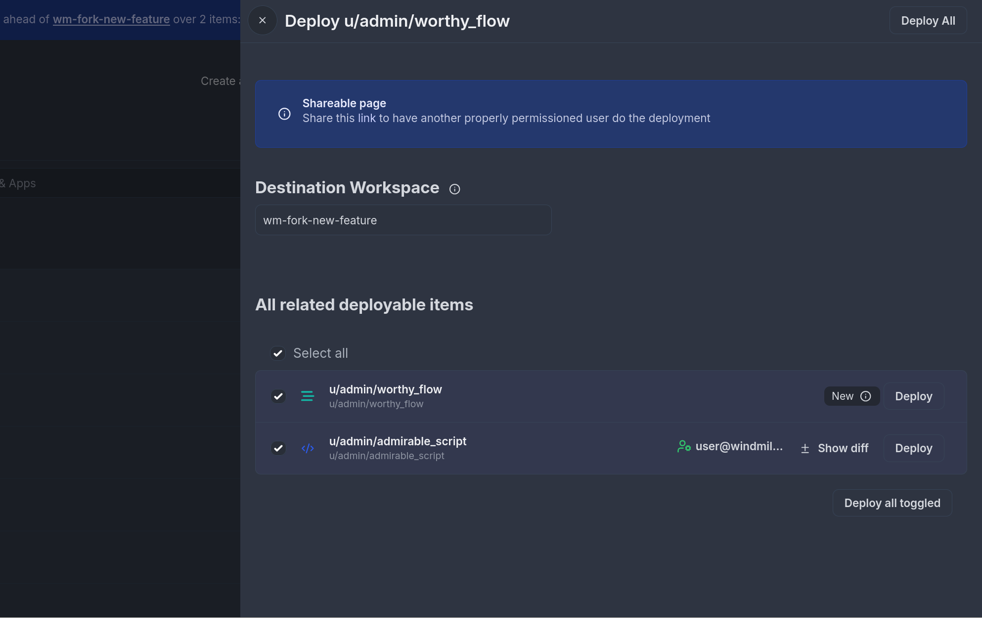Click the plus-minus diff icon beside Show diff

pyautogui.click(x=805, y=448)
